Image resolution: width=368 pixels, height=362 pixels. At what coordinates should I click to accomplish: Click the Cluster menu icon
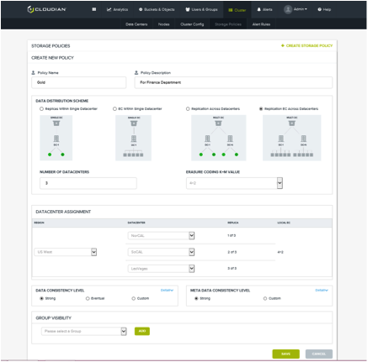(x=231, y=10)
